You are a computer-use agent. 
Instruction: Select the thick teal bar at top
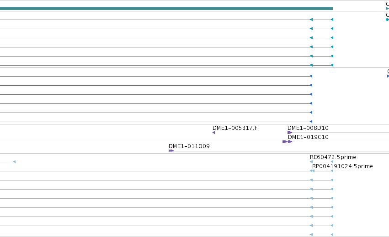pyautogui.click(x=166, y=9)
